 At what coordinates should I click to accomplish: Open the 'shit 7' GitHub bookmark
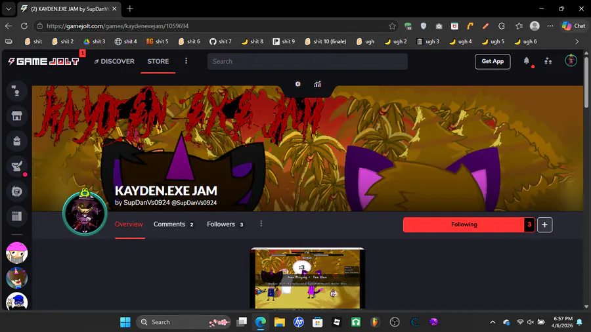point(221,41)
